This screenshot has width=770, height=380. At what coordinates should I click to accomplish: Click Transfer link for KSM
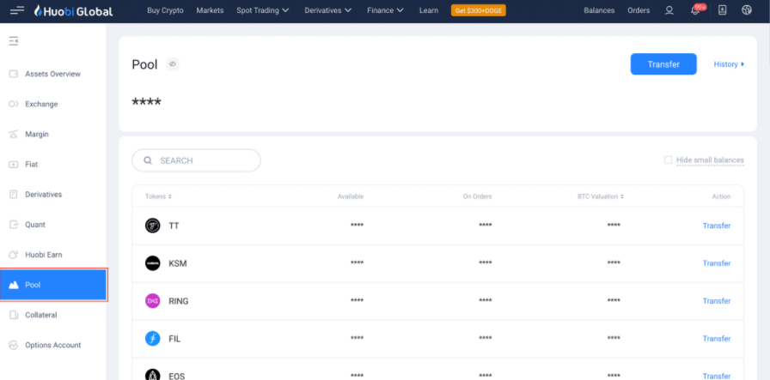click(717, 263)
